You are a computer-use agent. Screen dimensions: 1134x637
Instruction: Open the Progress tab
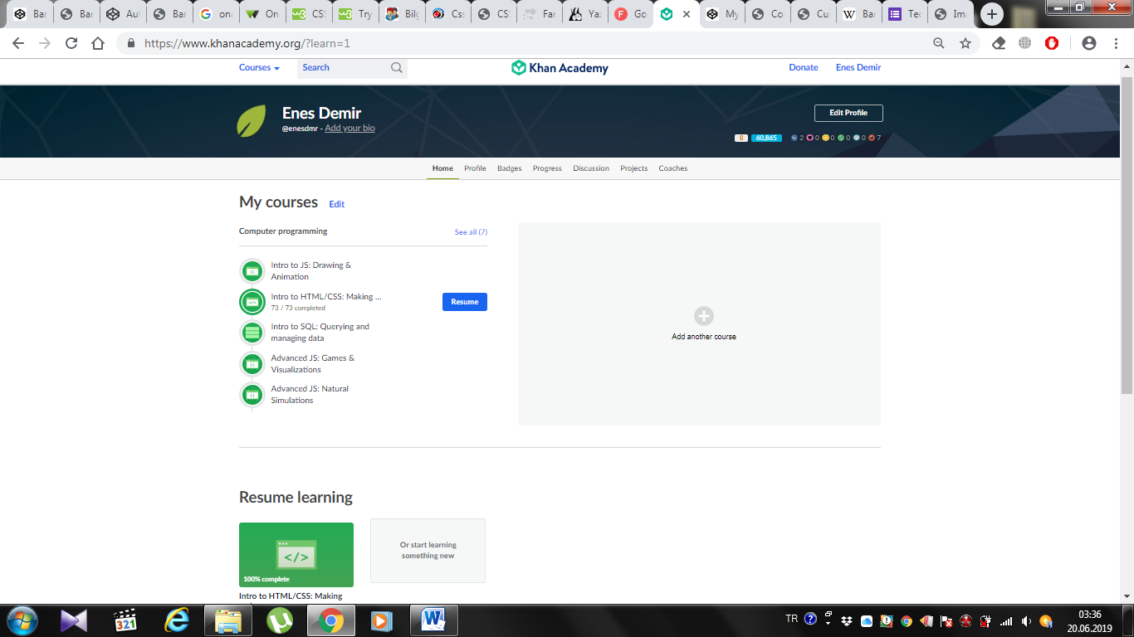(x=547, y=168)
